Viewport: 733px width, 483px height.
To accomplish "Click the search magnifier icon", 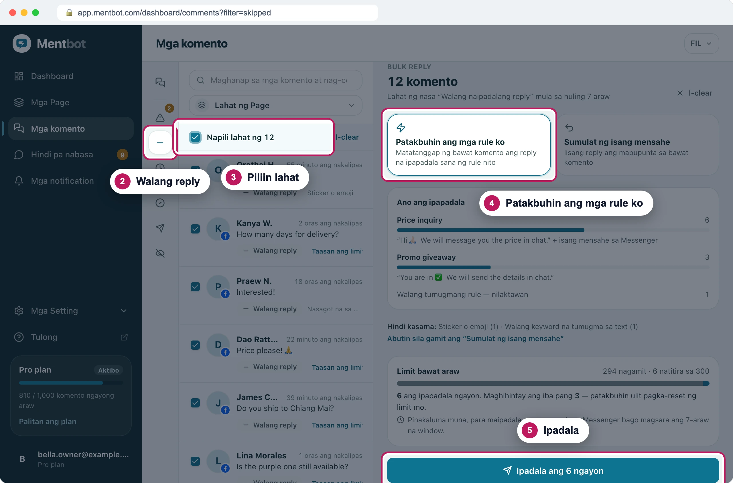I will [x=201, y=80].
